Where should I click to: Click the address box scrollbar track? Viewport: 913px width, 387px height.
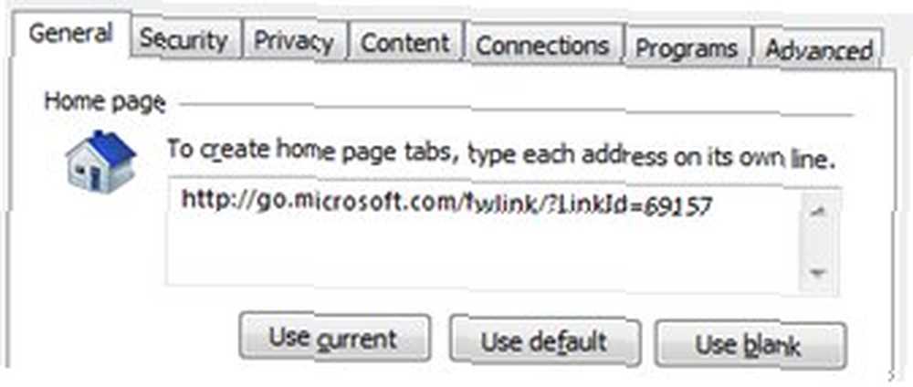coord(819,242)
